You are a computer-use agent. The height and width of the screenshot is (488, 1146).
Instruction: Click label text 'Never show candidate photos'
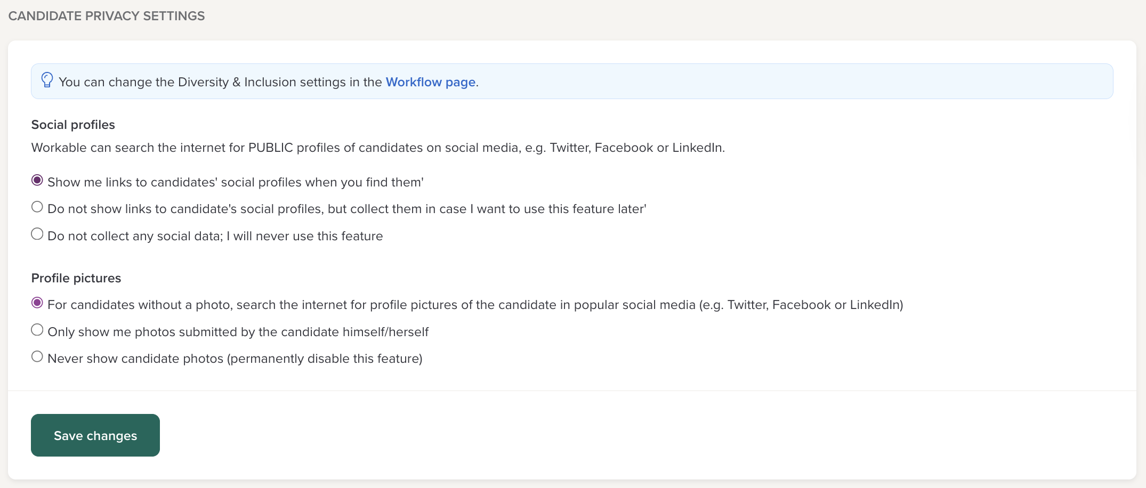coord(235,359)
